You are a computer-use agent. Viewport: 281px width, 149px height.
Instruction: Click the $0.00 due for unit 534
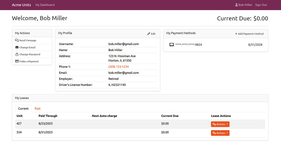click(165, 132)
